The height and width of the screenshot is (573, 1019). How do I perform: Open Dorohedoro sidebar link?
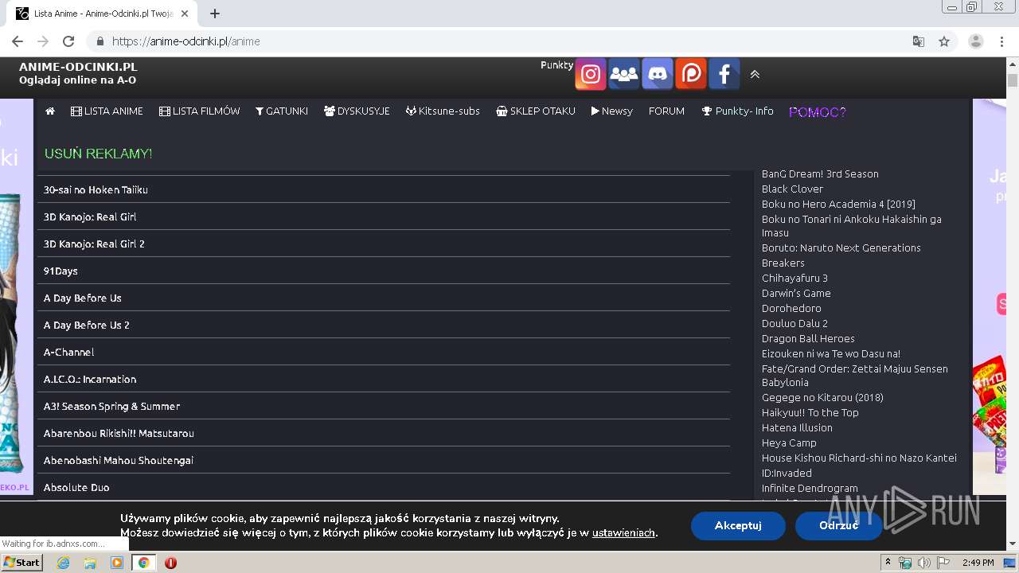click(x=791, y=308)
